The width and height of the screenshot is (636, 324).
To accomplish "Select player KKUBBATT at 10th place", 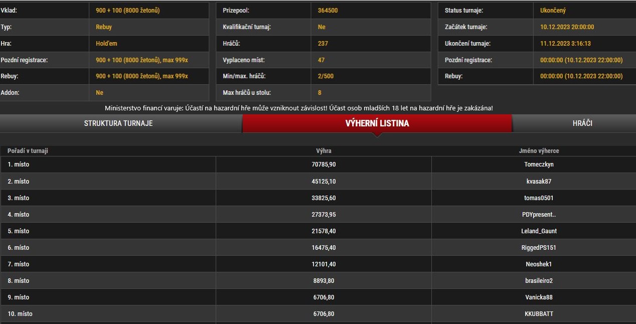I will tap(539, 314).
